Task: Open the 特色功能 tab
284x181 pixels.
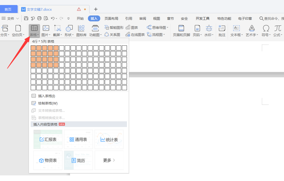Action: [x=224, y=18]
